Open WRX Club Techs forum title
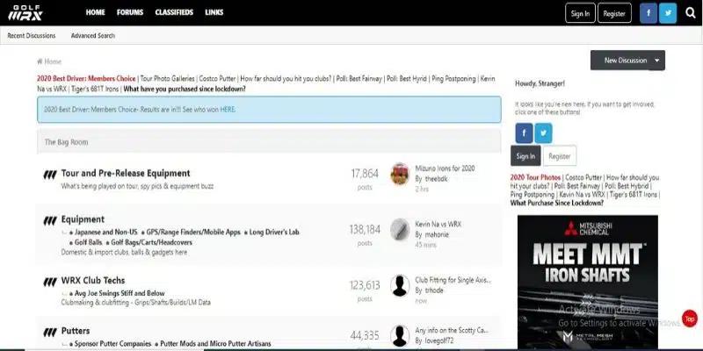The width and height of the screenshot is (703, 351). click(x=93, y=281)
